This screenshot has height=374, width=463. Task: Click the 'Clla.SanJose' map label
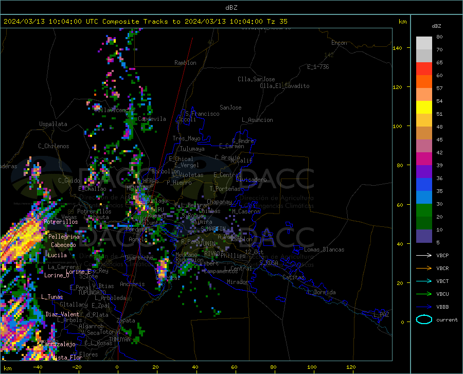click(x=256, y=79)
